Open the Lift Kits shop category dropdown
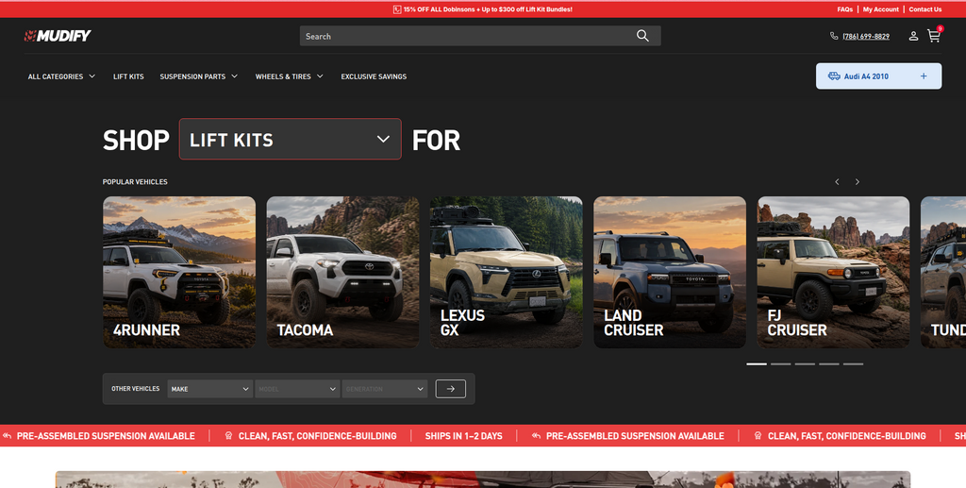Screen dimensions: 966x488 [291, 140]
